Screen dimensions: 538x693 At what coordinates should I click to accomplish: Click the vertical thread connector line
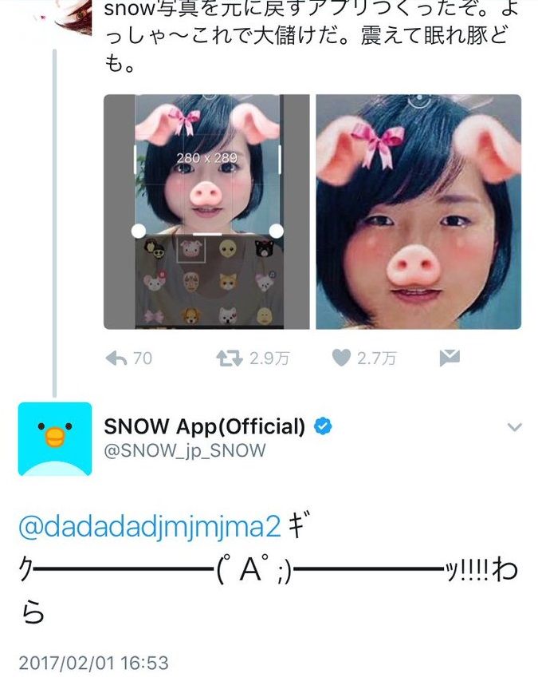[55, 224]
